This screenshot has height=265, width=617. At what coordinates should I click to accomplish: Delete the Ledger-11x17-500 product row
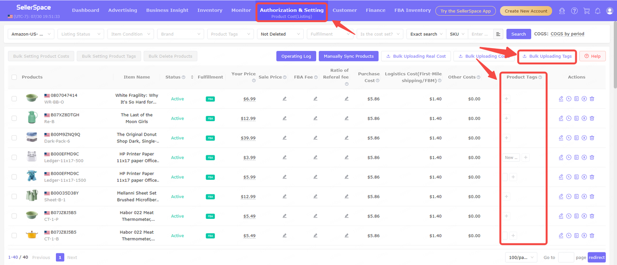pyautogui.click(x=592, y=158)
